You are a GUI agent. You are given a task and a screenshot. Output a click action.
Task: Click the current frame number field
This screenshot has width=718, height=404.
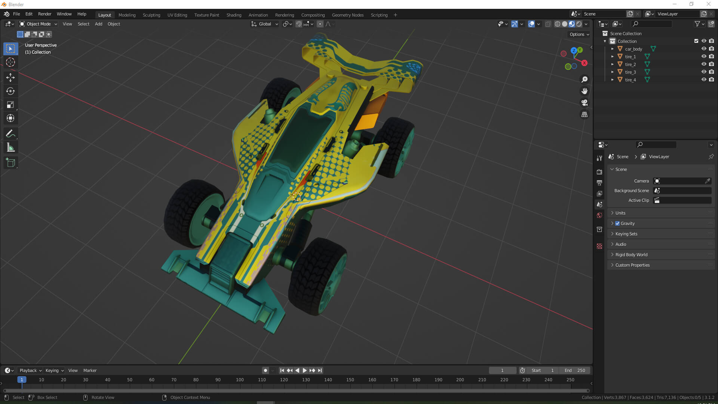[x=502, y=370]
